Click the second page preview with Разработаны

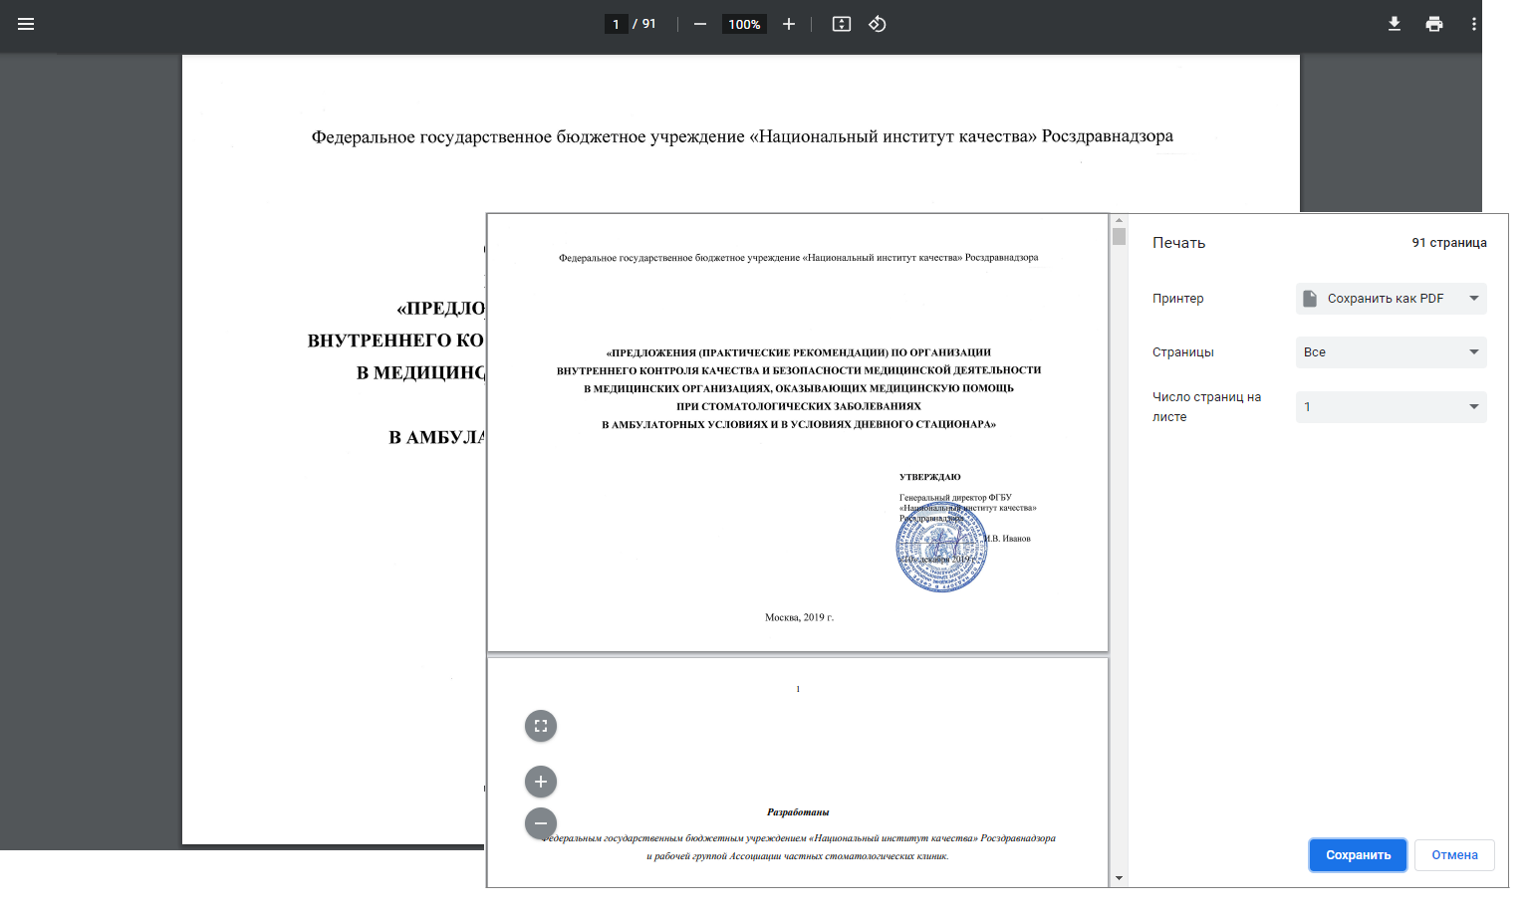coord(798,773)
